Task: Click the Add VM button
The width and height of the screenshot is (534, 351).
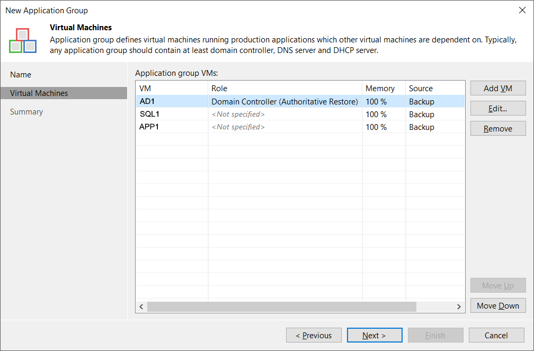Action: 498,88
